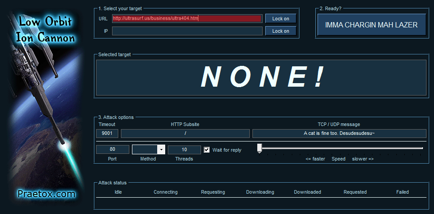Image resolution: width=434 pixels, height=214 pixels.
Task: Click the Praetox.com logo text
Action: [x=46, y=194]
